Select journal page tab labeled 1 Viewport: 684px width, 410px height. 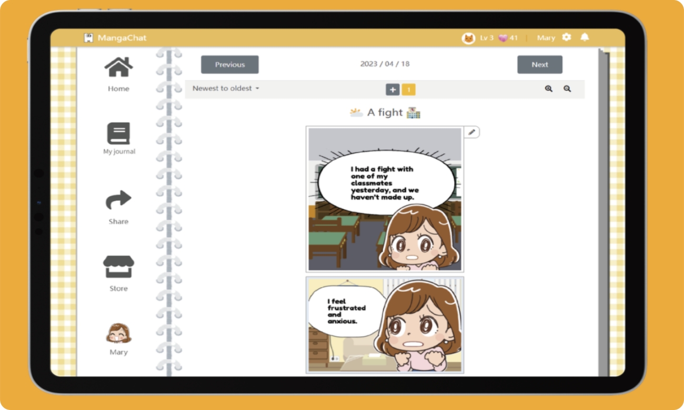[409, 89]
